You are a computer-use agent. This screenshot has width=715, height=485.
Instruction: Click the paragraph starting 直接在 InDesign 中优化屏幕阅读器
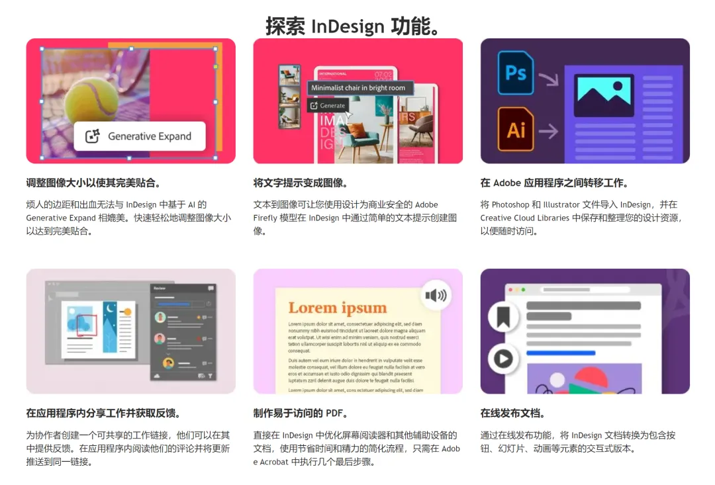point(357,449)
